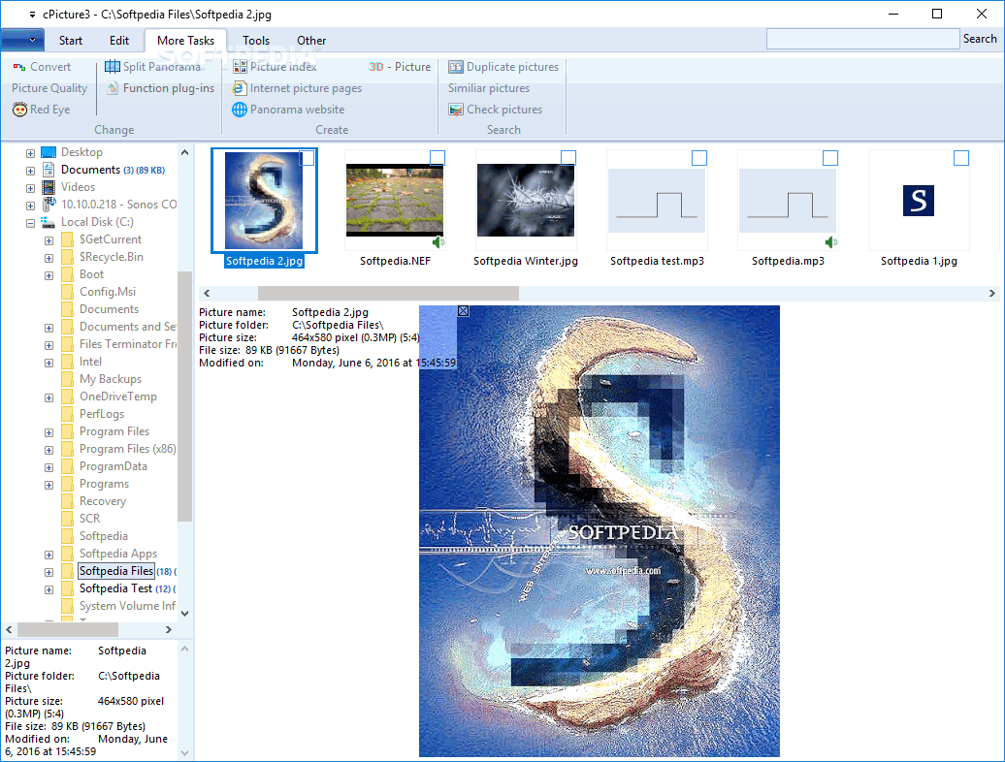Click the Videos filmstrip icon
Viewport: 1005px width, 762px height.
point(49,187)
